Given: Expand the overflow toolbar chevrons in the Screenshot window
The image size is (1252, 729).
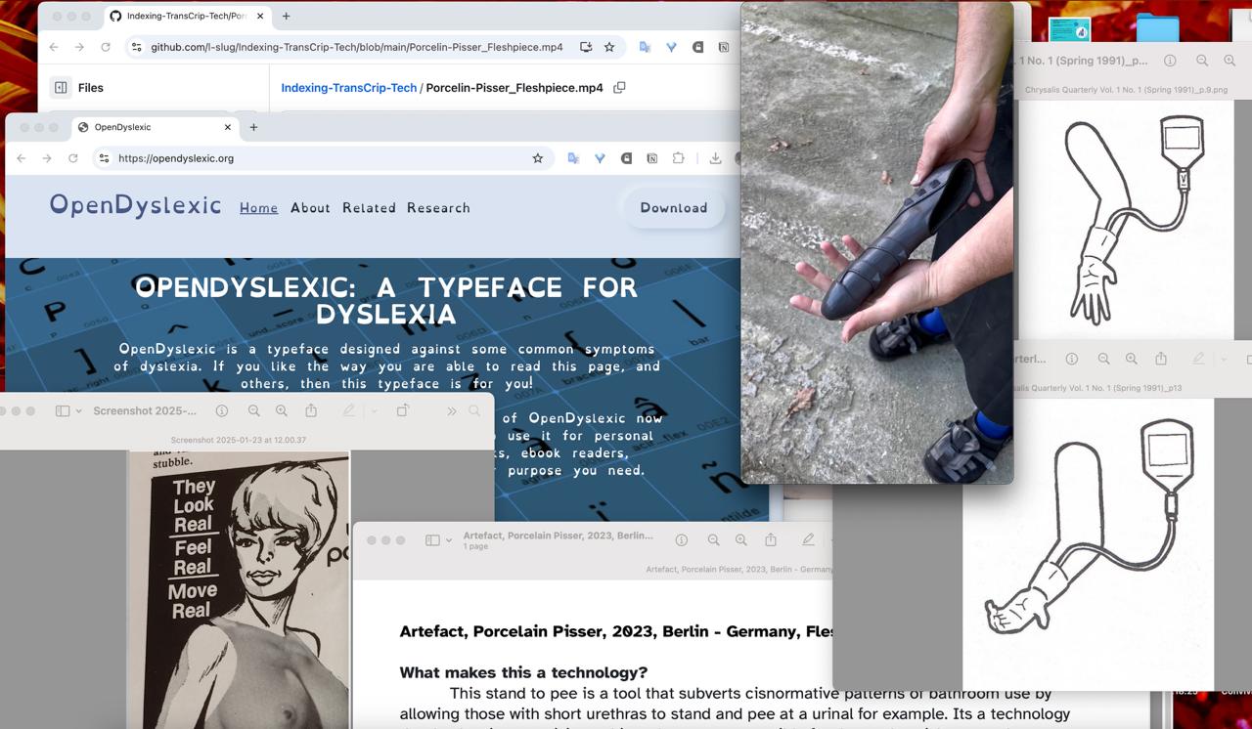Looking at the screenshot, I should pyautogui.click(x=451, y=411).
